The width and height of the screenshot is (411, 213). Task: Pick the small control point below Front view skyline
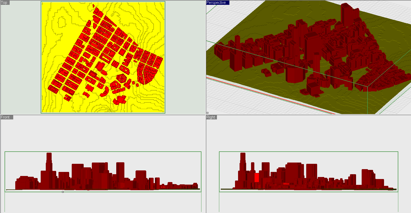(x=63, y=192)
